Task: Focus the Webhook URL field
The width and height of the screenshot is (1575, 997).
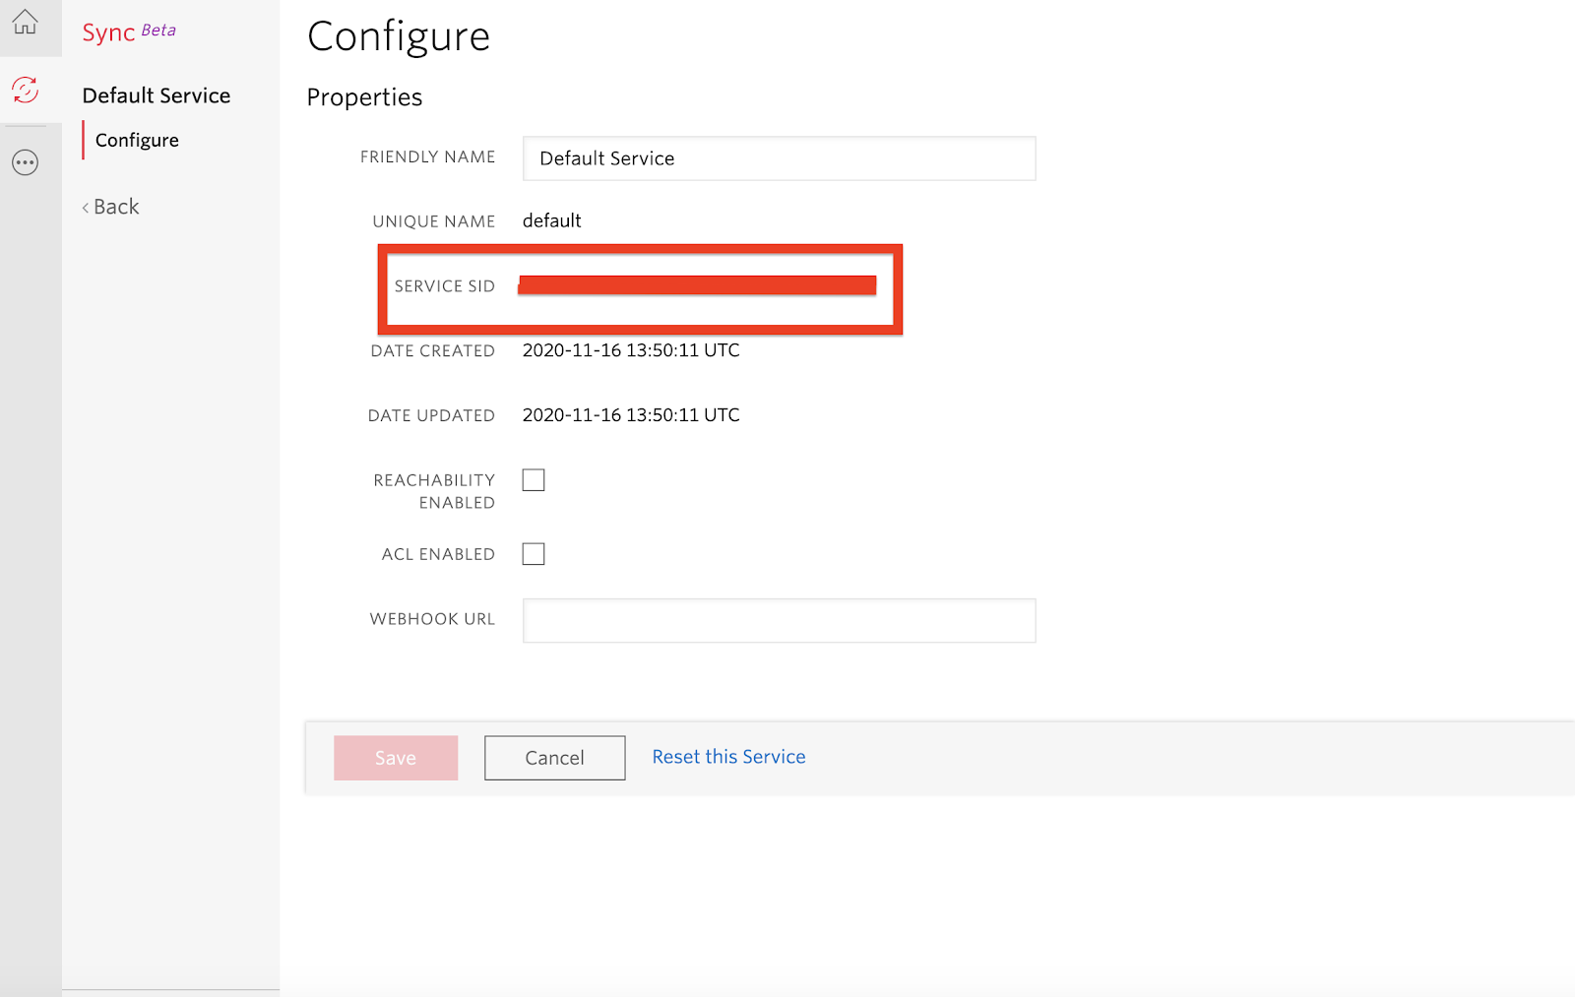Action: (x=779, y=621)
